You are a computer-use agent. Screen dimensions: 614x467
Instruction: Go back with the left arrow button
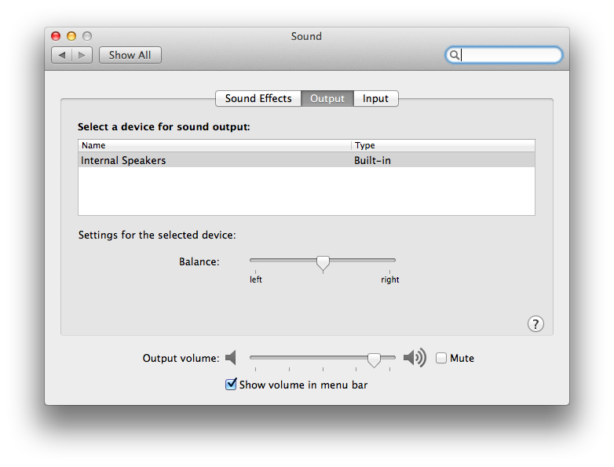point(62,55)
